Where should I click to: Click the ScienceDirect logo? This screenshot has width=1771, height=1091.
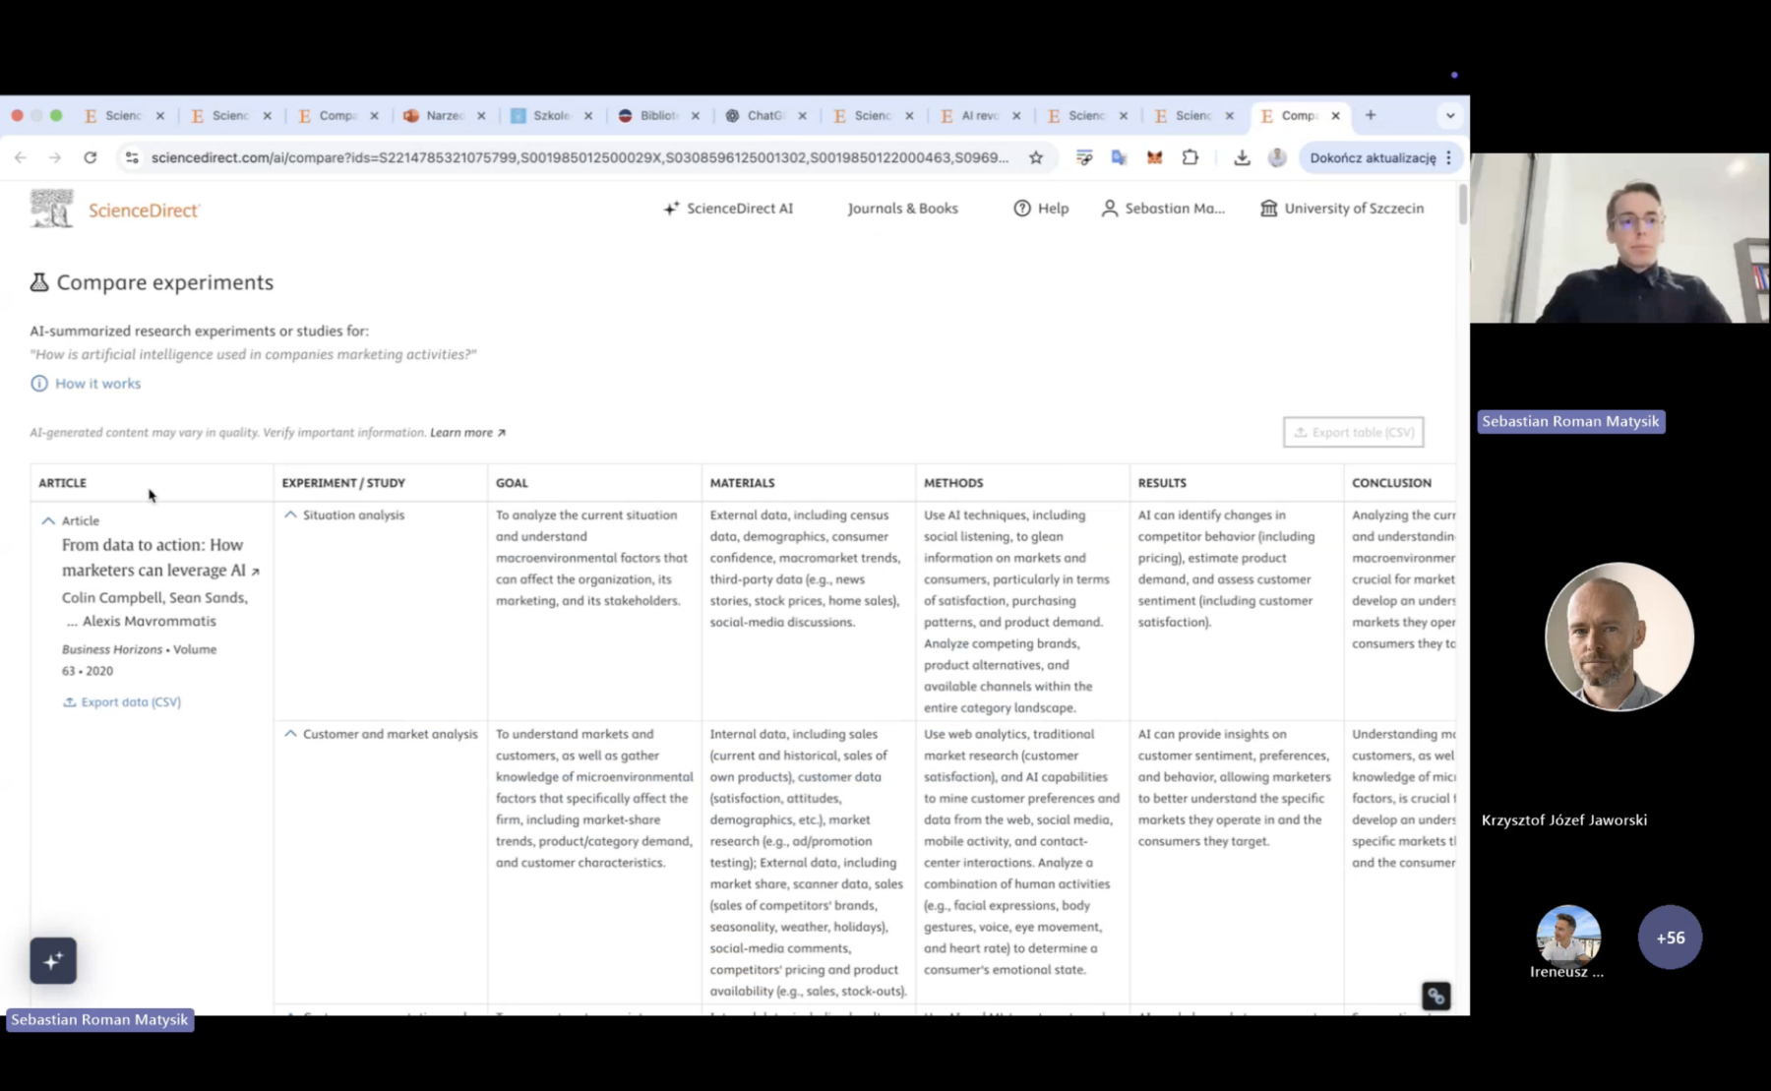115,209
